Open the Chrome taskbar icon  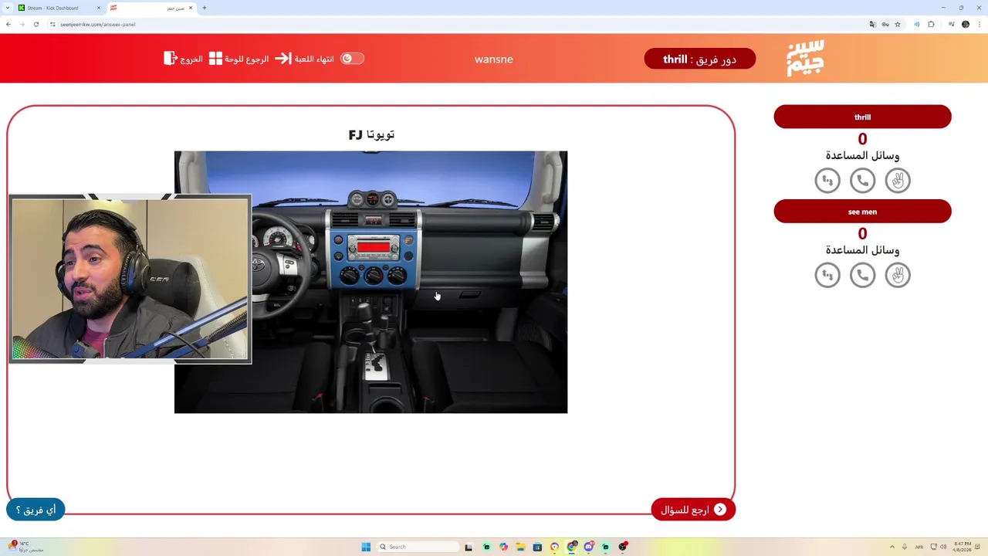572,547
